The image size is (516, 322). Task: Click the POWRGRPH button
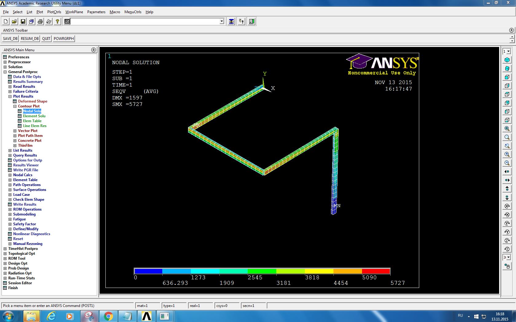pos(64,39)
